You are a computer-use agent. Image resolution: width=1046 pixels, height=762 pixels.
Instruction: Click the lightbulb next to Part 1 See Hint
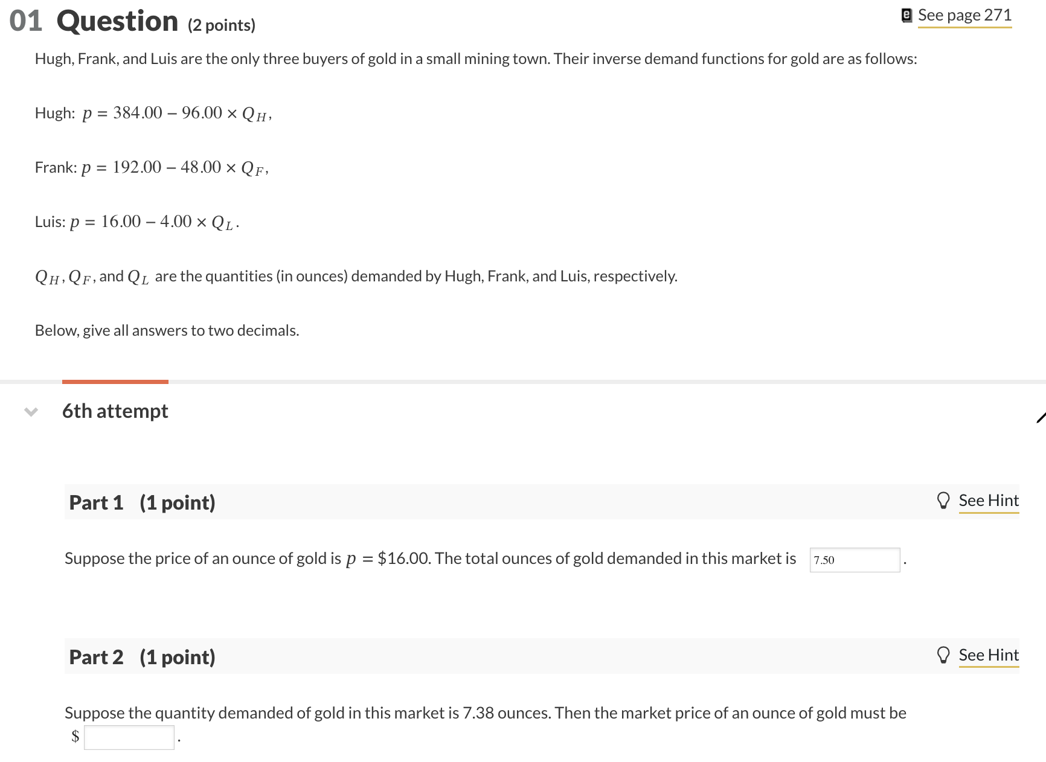[944, 501]
